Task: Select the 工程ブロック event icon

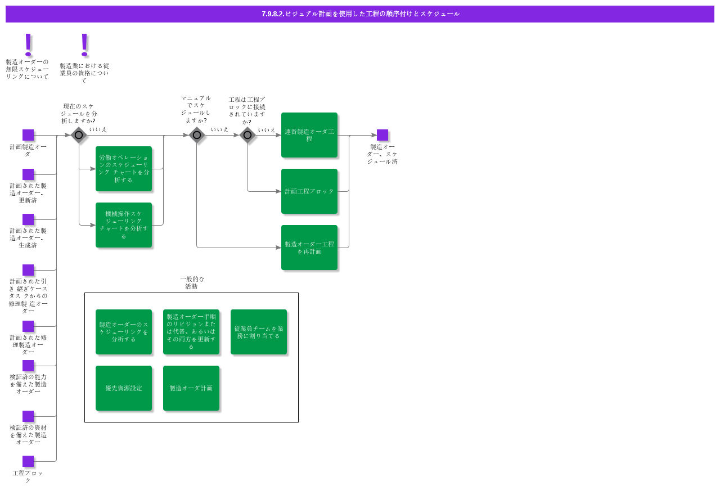Action: (x=28, y=461)
